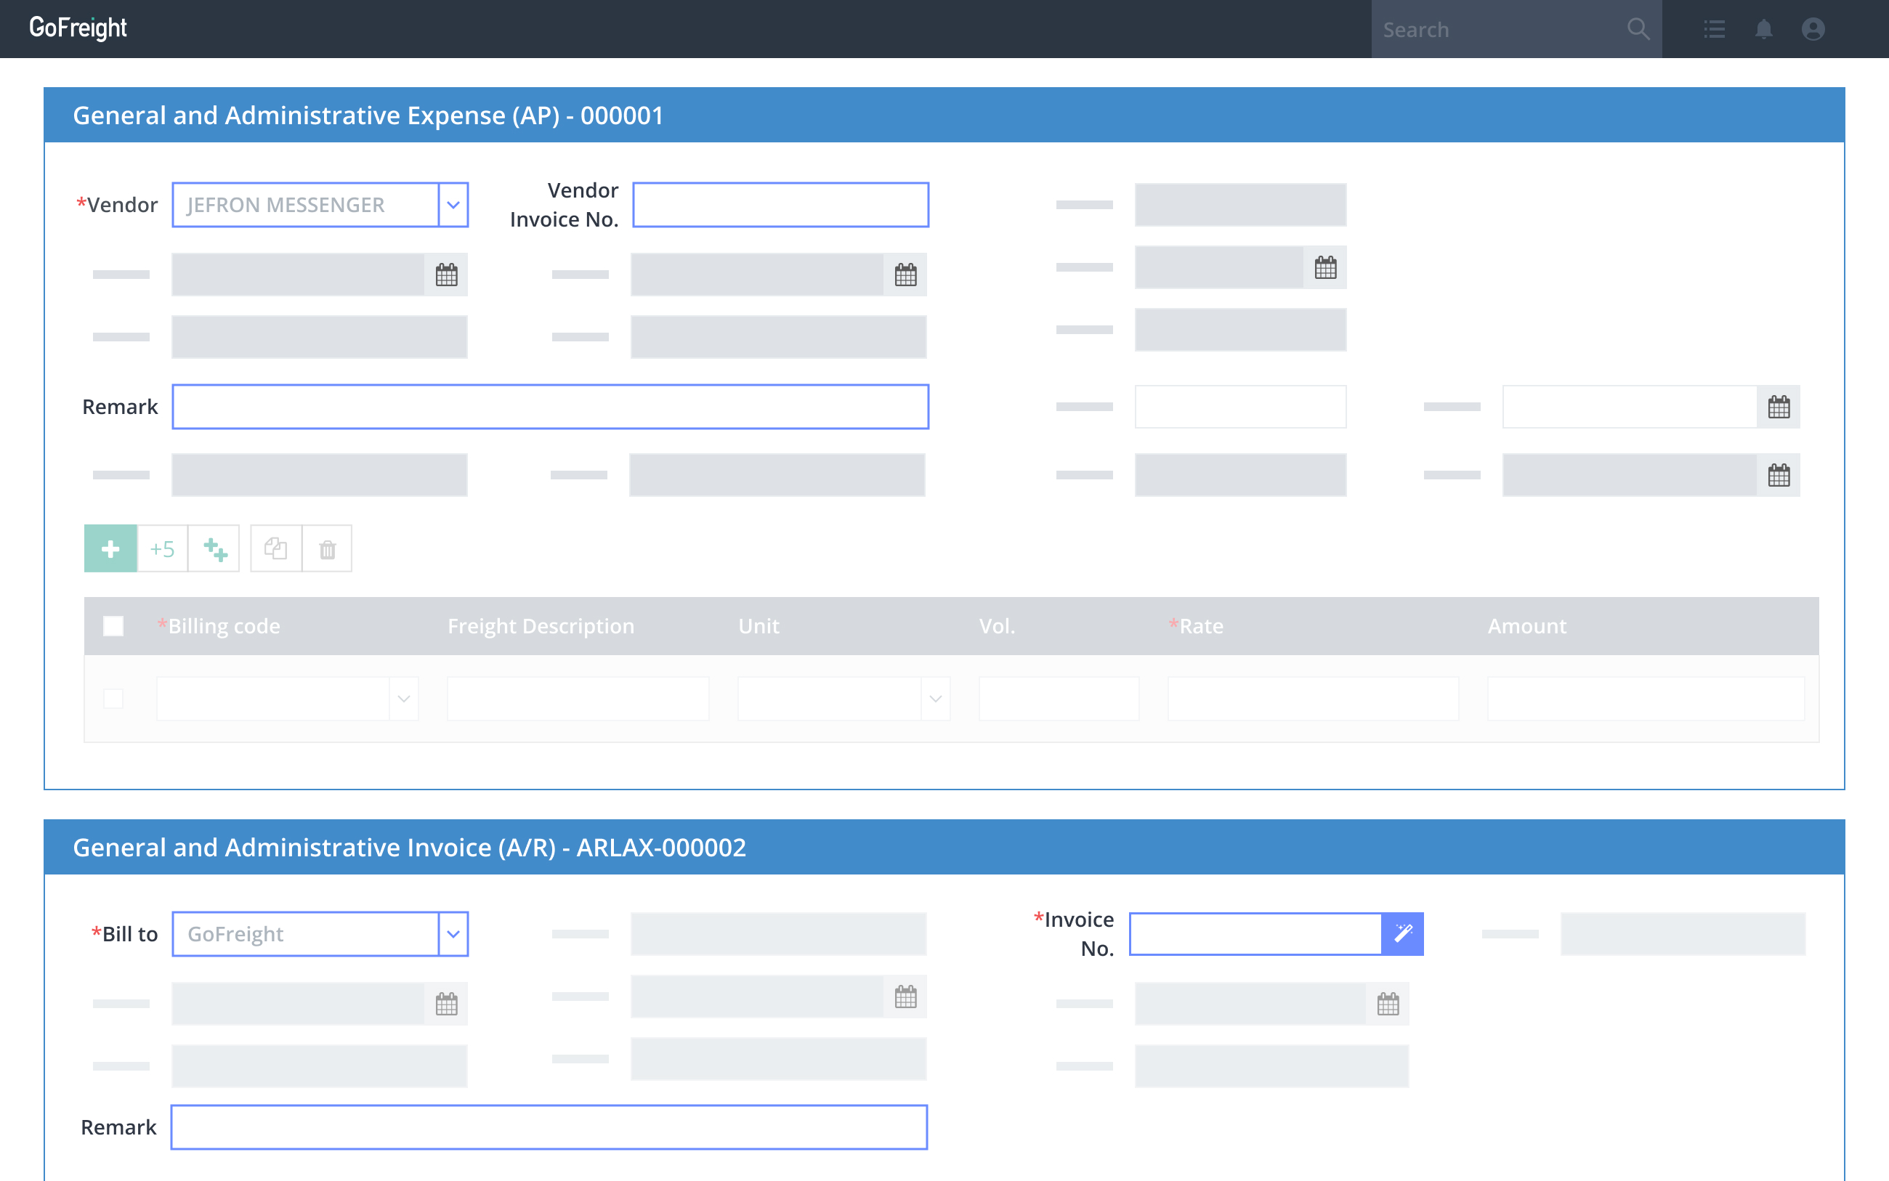Toggle select-all checkbox in Billing code header
This screenshot has height=1181, width=1889.
coord(113,625)
